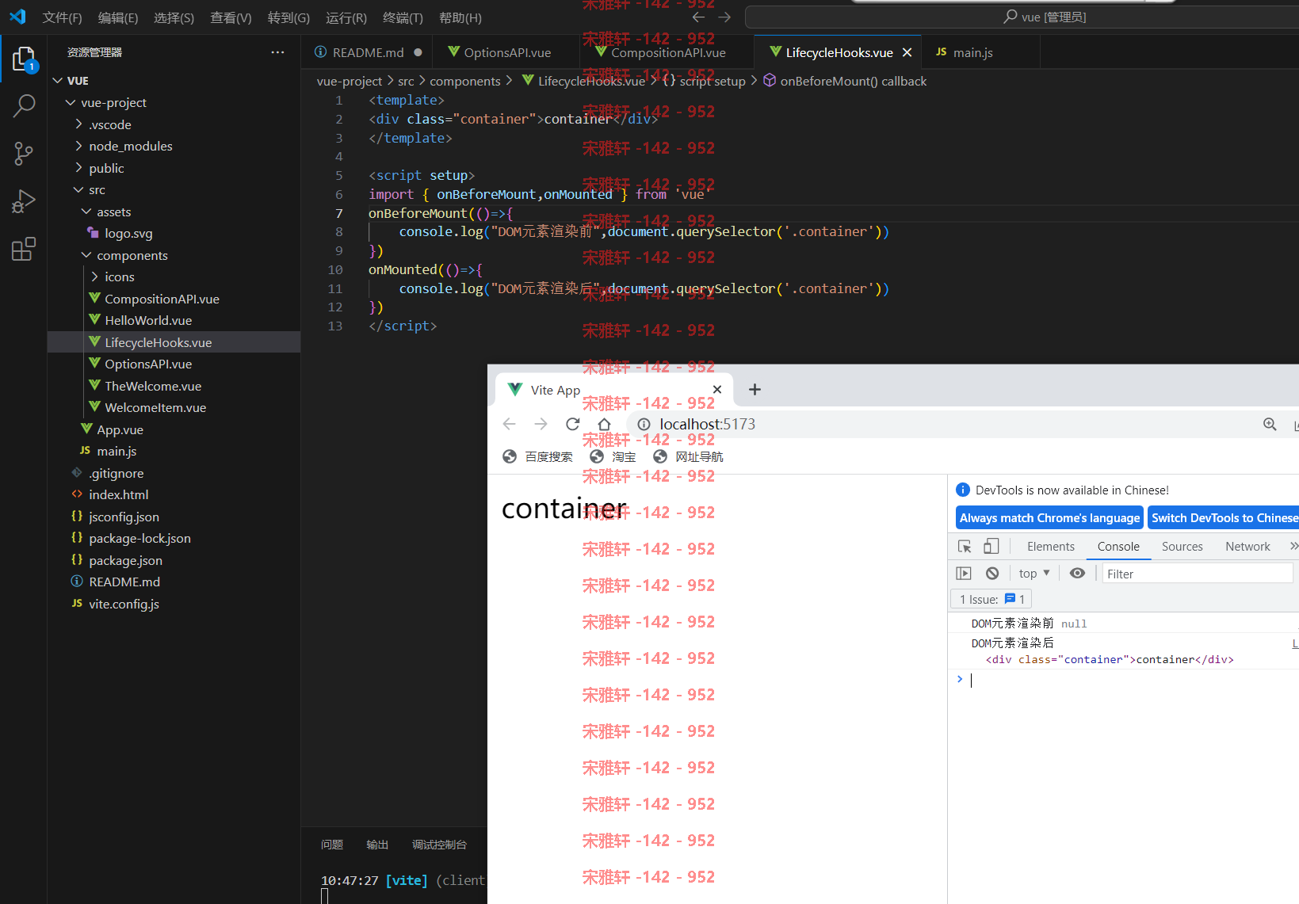Select the 调试控制台 panel tab
The image size is (1299, 904).
[440, 845]
